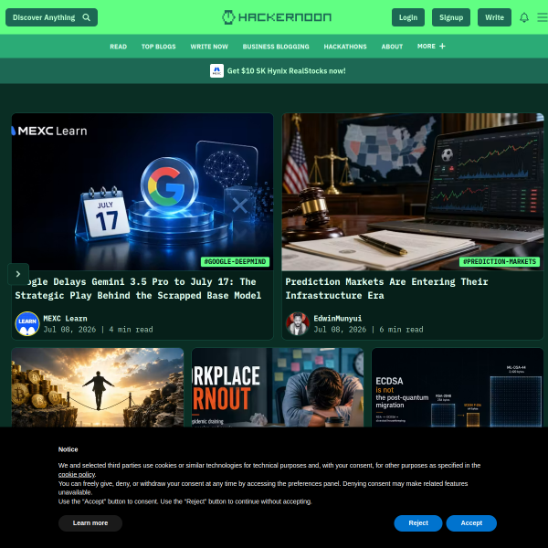Open the gavel and laptop article image
Viewport: 548px width, 548px height.
click(x=413, y=192)
